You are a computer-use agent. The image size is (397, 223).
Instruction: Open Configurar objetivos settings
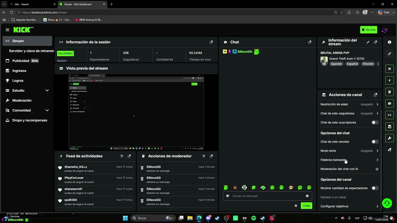point(350,206)
